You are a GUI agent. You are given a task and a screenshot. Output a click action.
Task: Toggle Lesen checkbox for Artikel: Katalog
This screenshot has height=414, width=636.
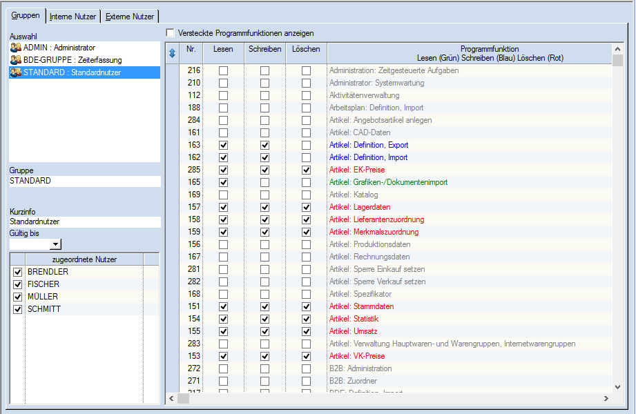[x=223, y=195]
